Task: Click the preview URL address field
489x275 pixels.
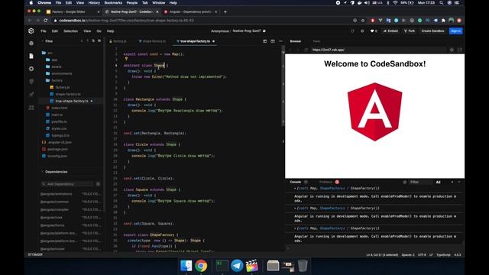Action: 379,50
